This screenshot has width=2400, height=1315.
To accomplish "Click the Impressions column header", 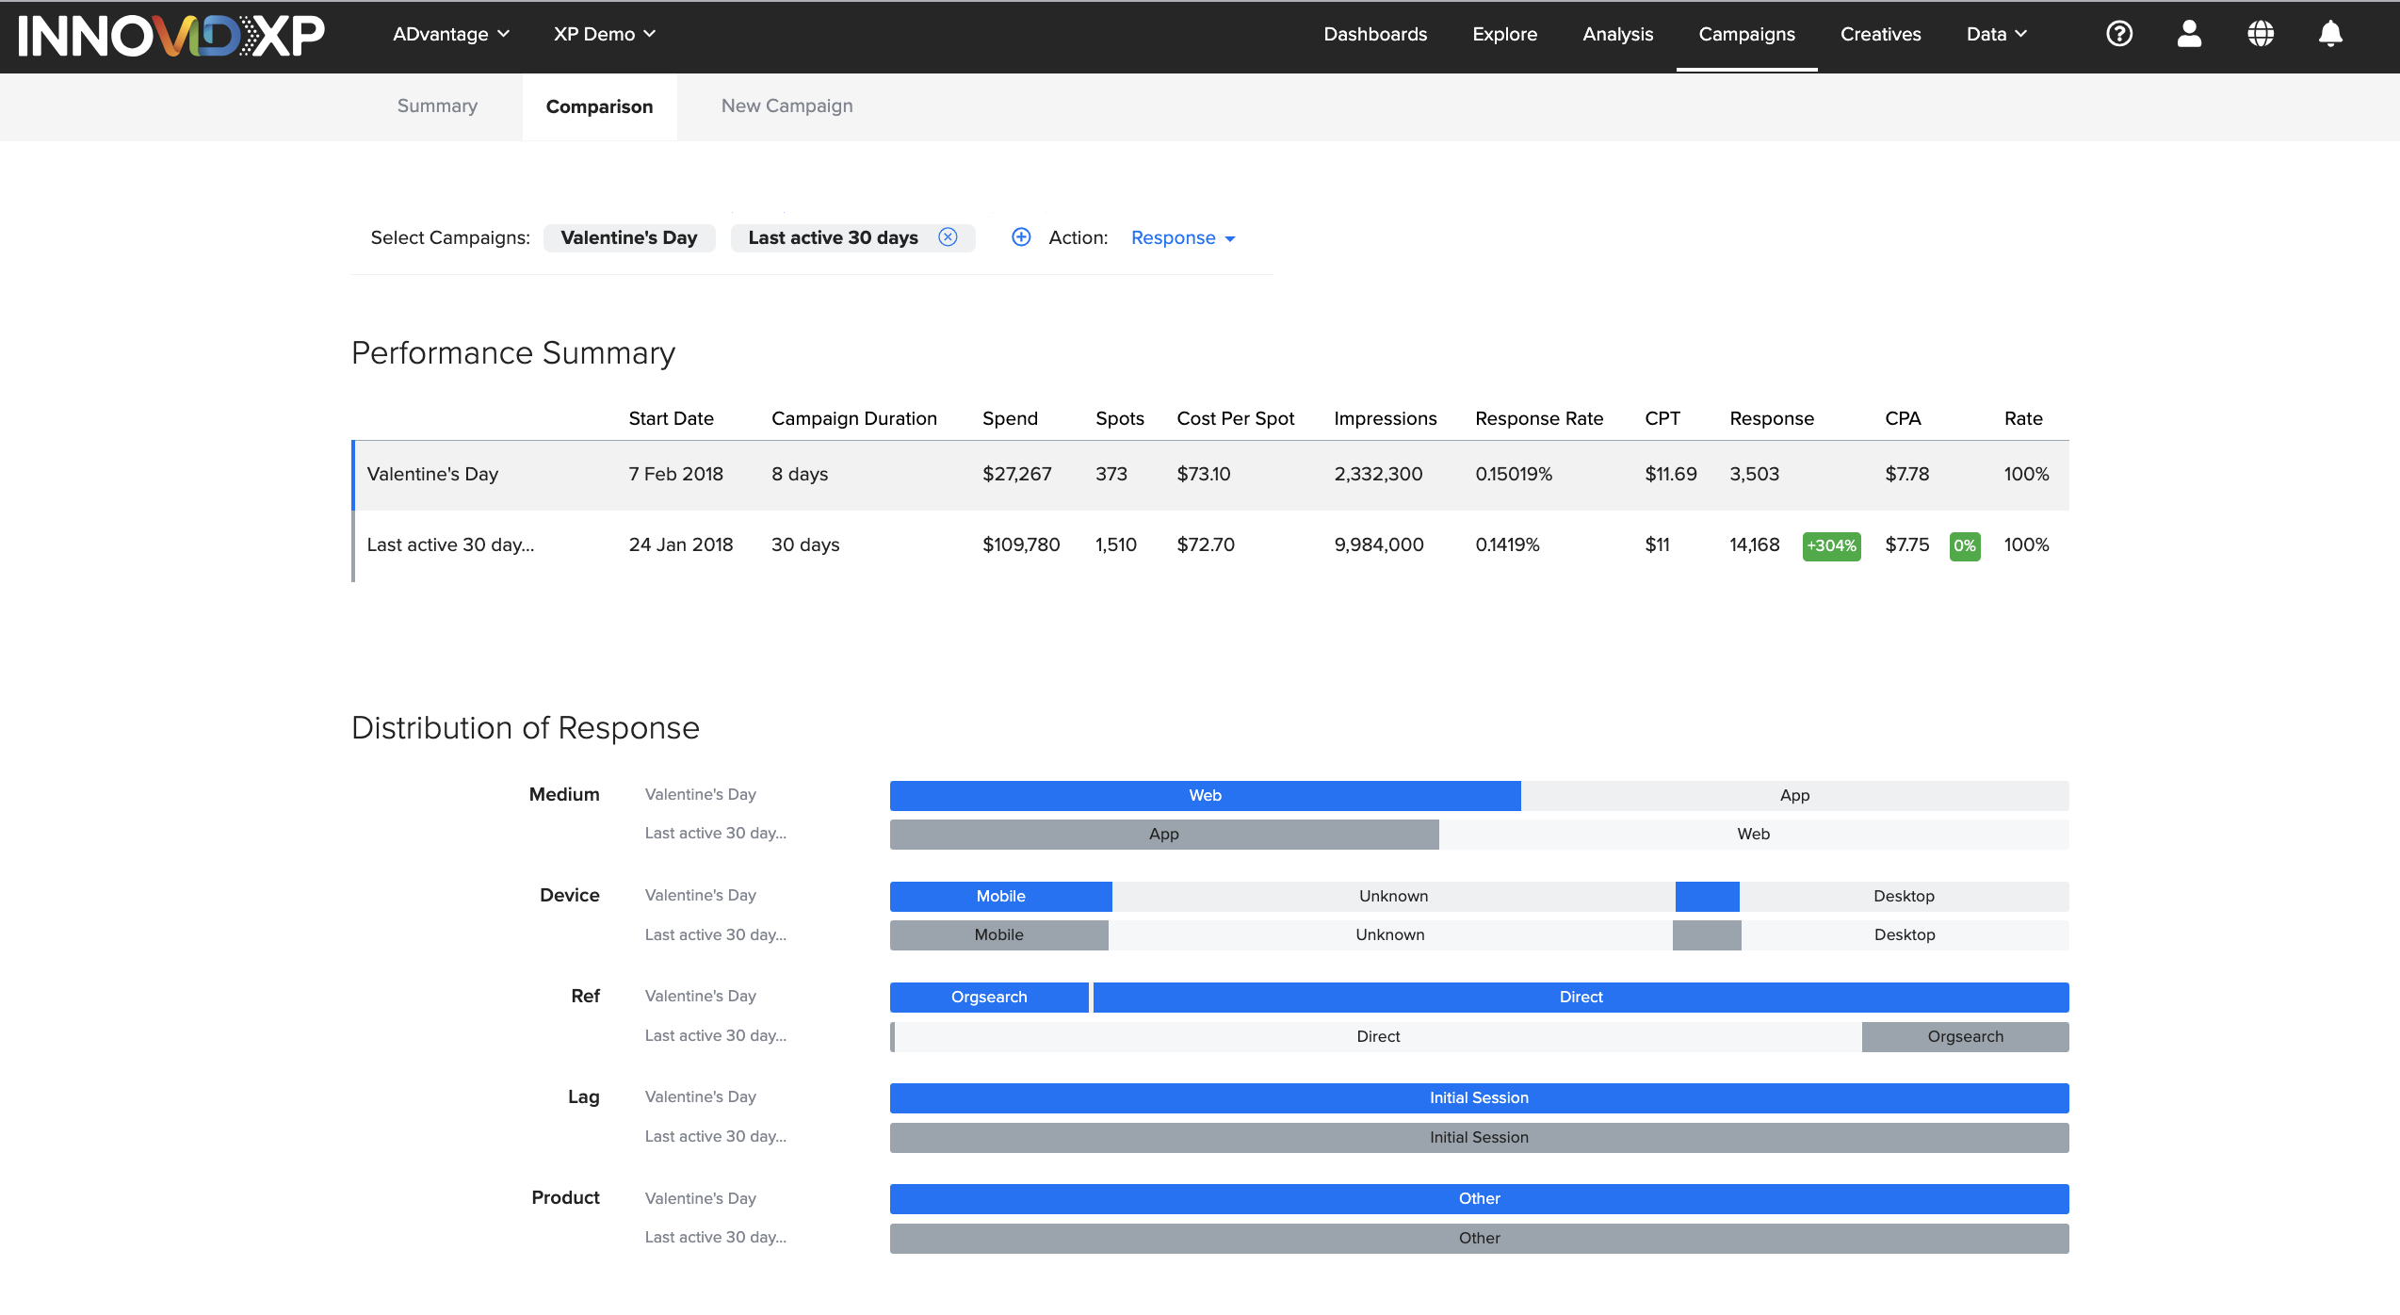I will pos(1385,418).
